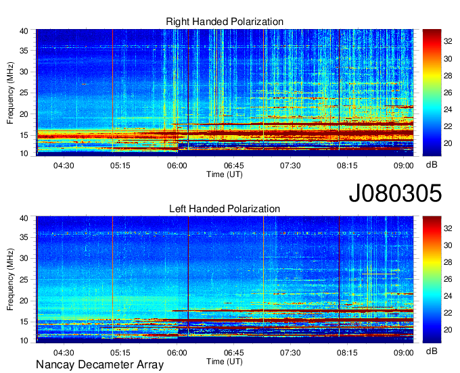Click the 07:30 tick label under the Right Handed plot
The image size is (460, 373).
coord(290,166)
